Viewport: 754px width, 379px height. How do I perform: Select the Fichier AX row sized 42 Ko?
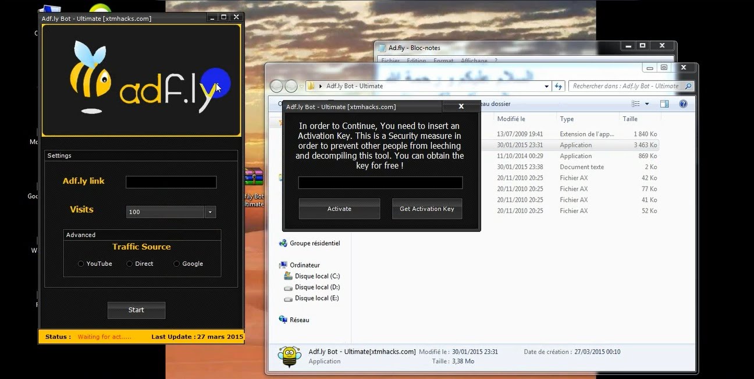click(x=570, y=178)
